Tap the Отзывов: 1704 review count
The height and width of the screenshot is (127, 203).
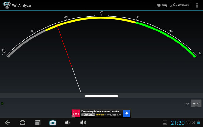point(114,115)
